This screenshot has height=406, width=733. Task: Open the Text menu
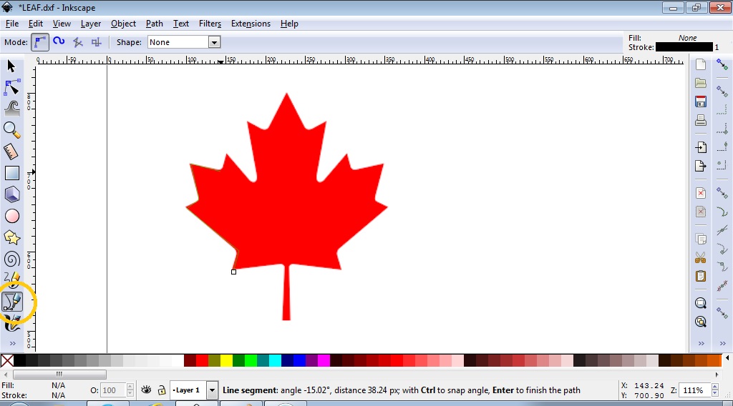coord(181,24)
